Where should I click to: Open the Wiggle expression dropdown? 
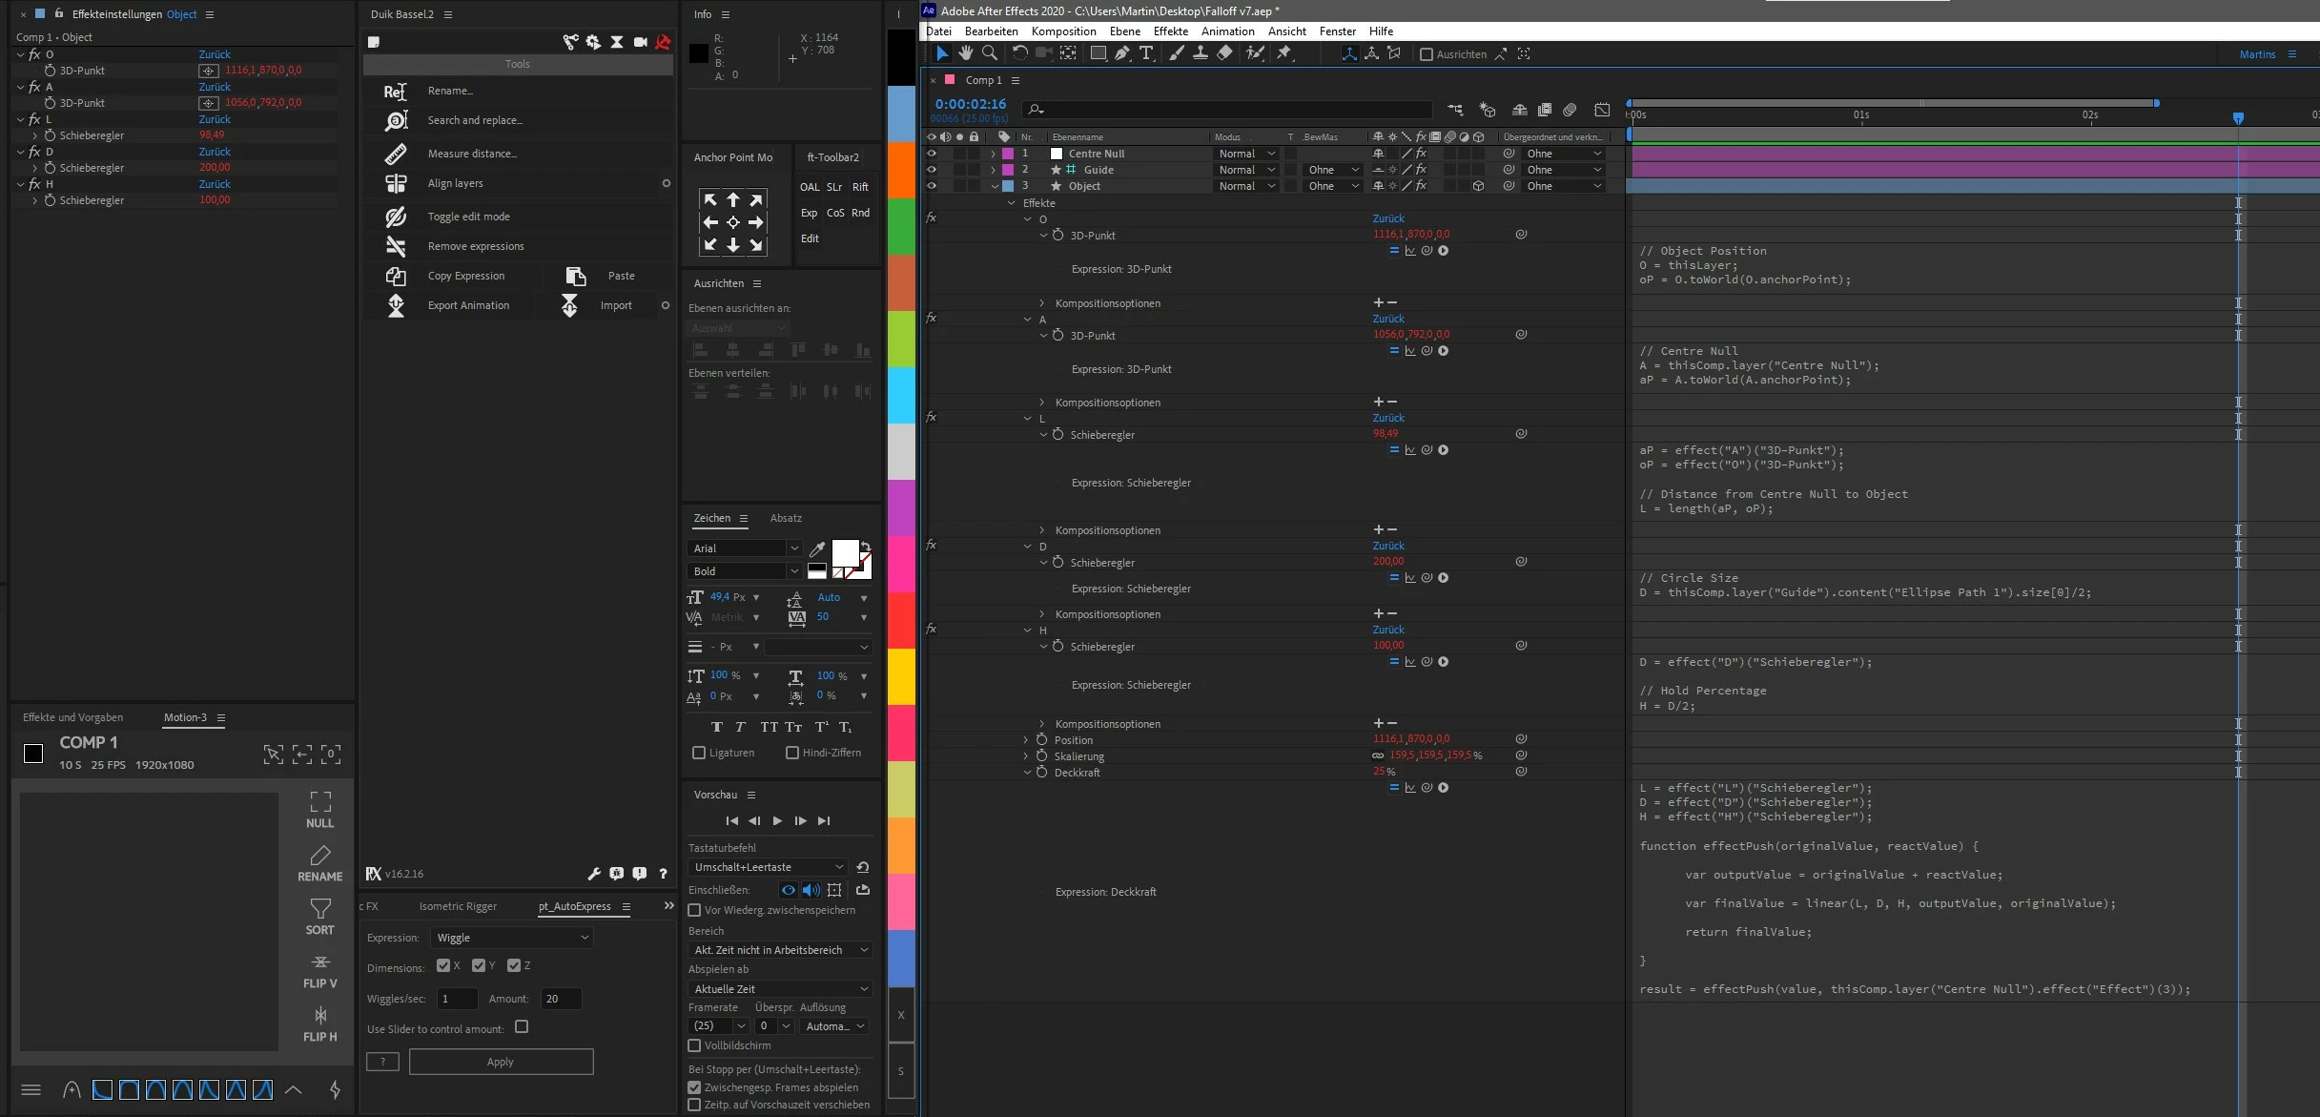pyautogui.click(x=512, y=938)
